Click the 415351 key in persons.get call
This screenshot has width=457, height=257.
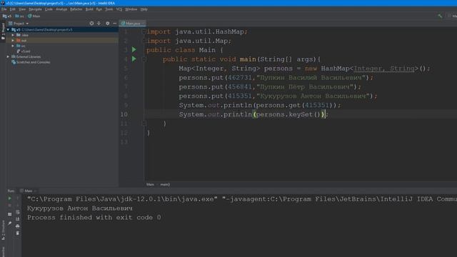317,105
